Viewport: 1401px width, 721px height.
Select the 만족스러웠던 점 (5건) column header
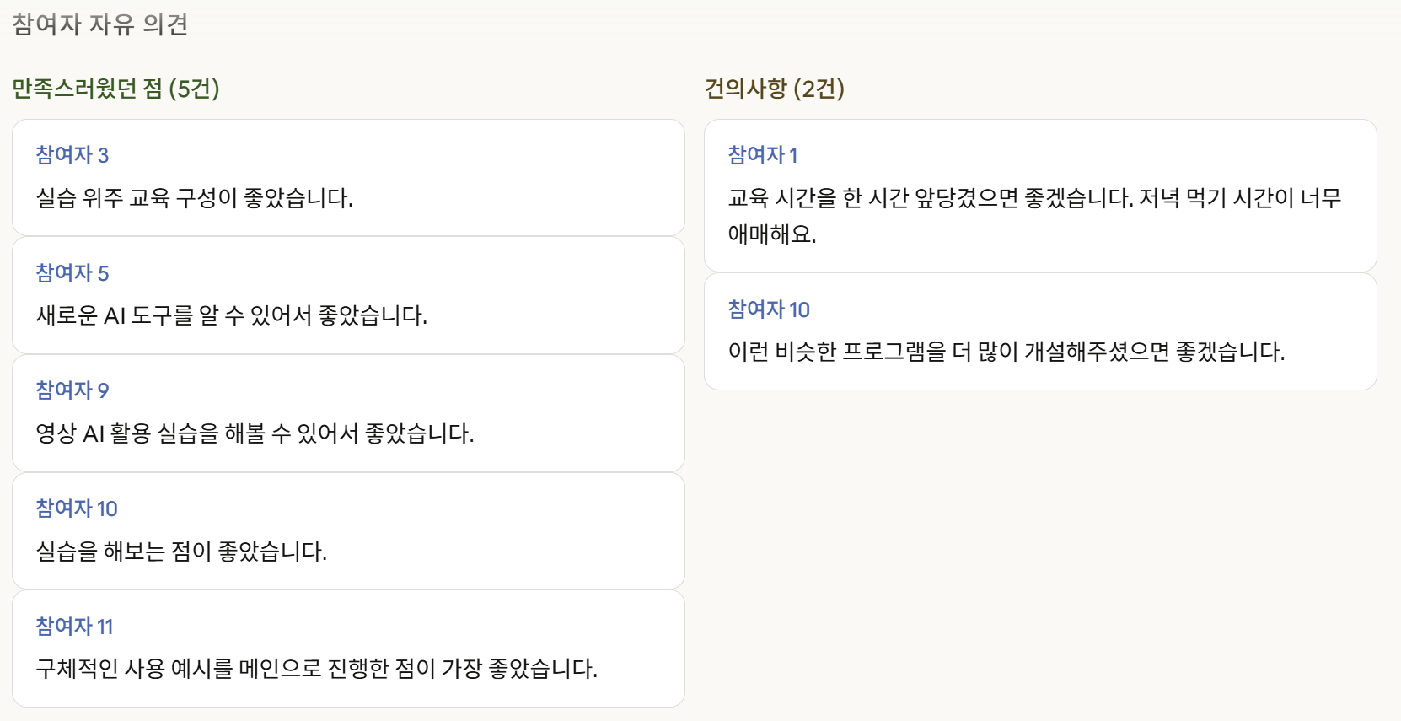click(x=115, y=89)
